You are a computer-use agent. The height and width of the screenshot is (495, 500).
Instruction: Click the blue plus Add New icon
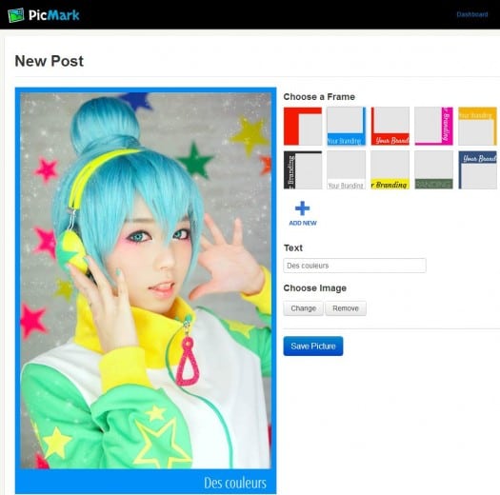point(302,208)
